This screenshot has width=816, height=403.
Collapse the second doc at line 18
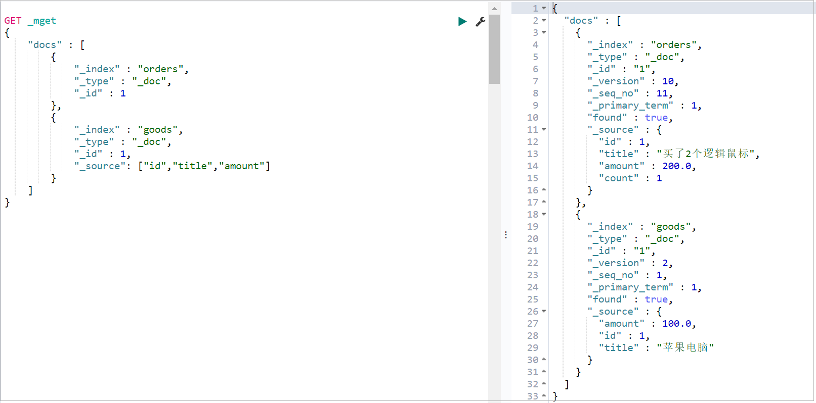tap(544, 214)
